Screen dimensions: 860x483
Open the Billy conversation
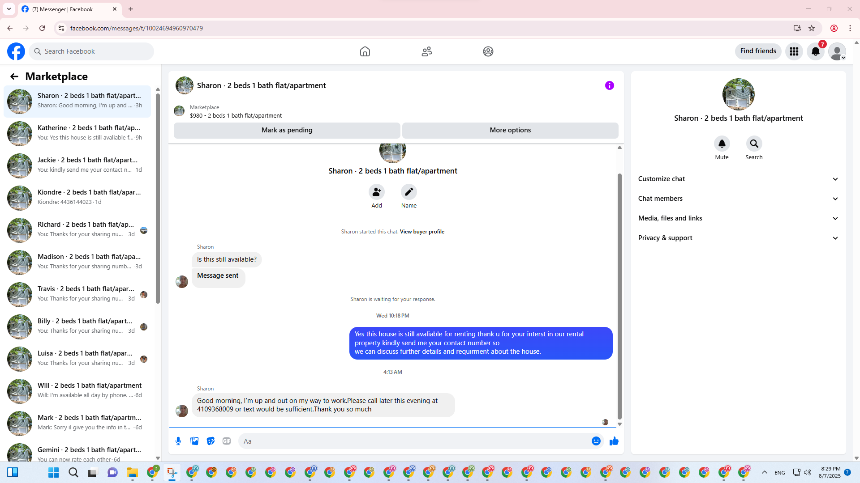click(77, 326)
